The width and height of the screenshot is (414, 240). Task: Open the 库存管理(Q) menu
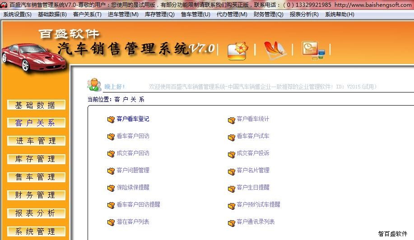(159, 14)
